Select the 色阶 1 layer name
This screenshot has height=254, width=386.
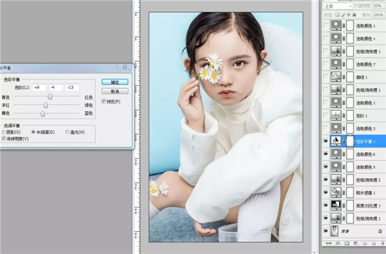pyautogui.click(x=362, y=116)
